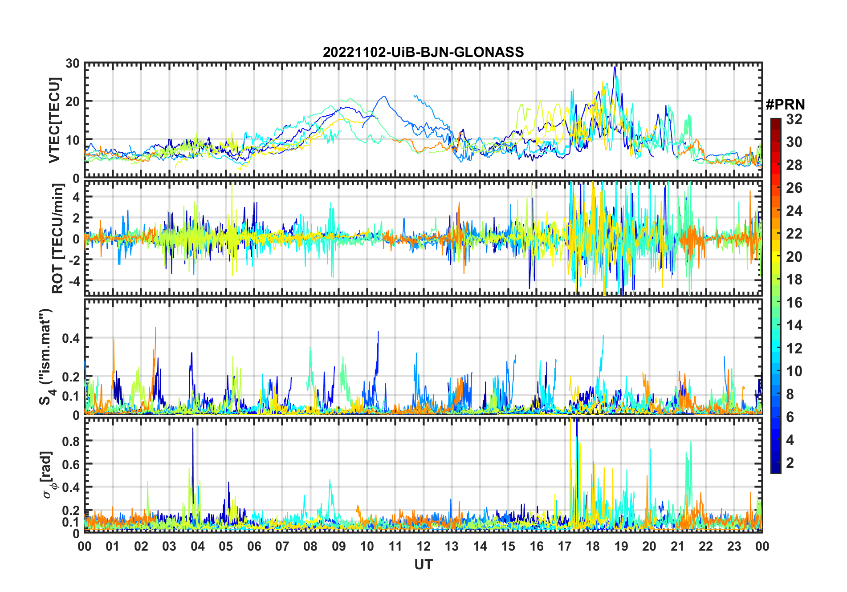This screenshot has height=592, width=847.
Task: Click x-axis tick label 03
Action: [x=169, y=546]
